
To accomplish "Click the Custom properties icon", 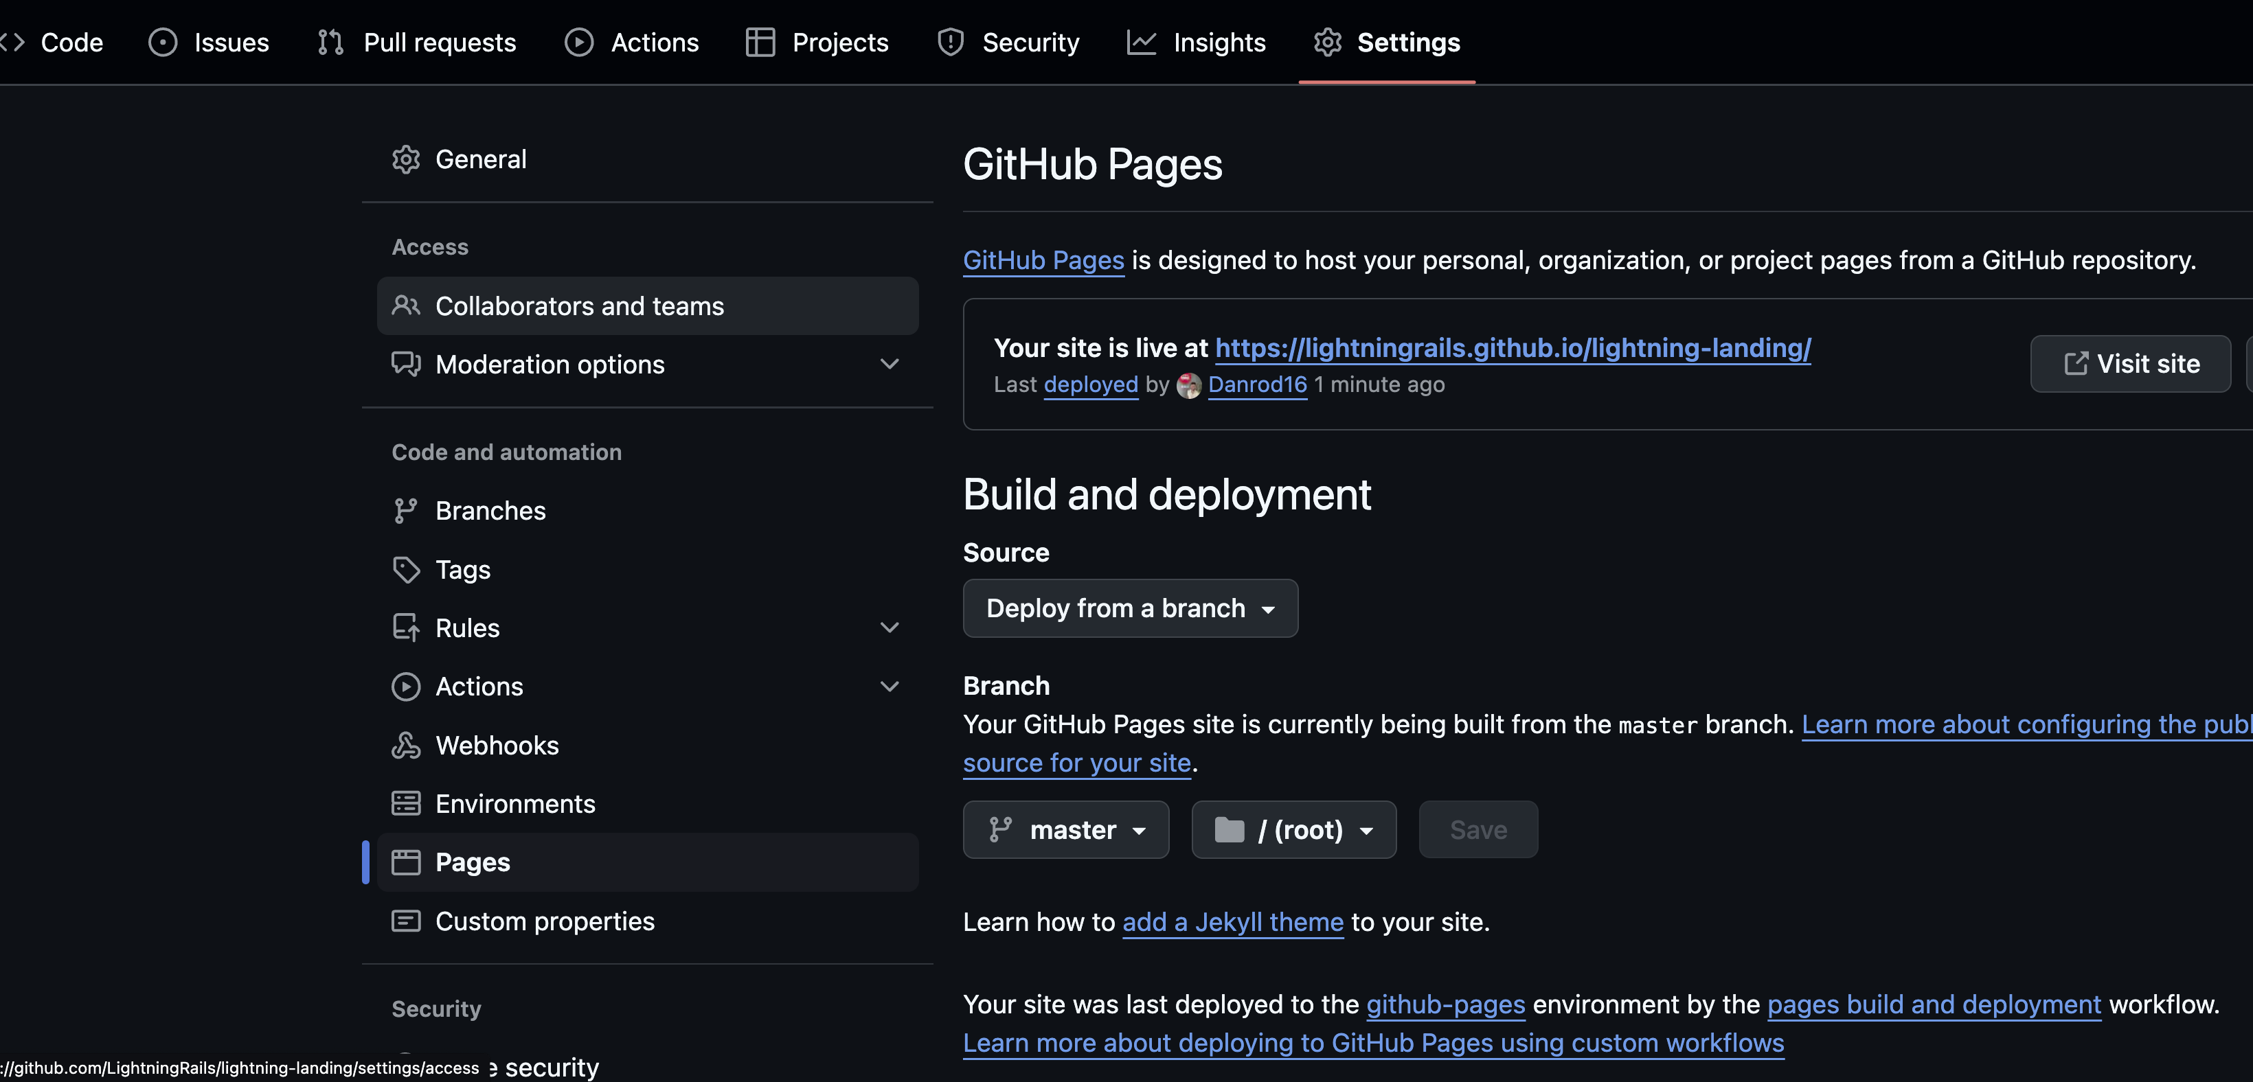I will click(x=406, y=921).
